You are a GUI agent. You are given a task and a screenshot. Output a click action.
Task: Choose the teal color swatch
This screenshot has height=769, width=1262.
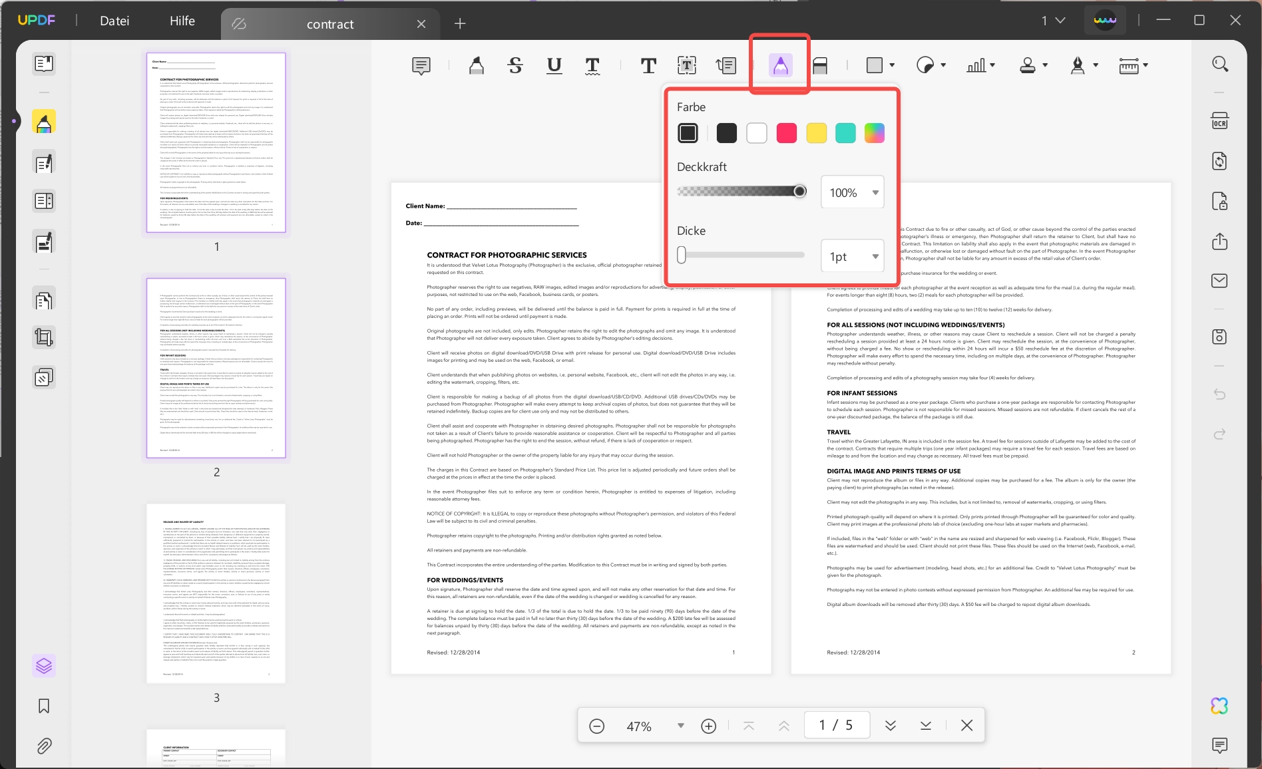pyautogui.click(x=845, y=133)
